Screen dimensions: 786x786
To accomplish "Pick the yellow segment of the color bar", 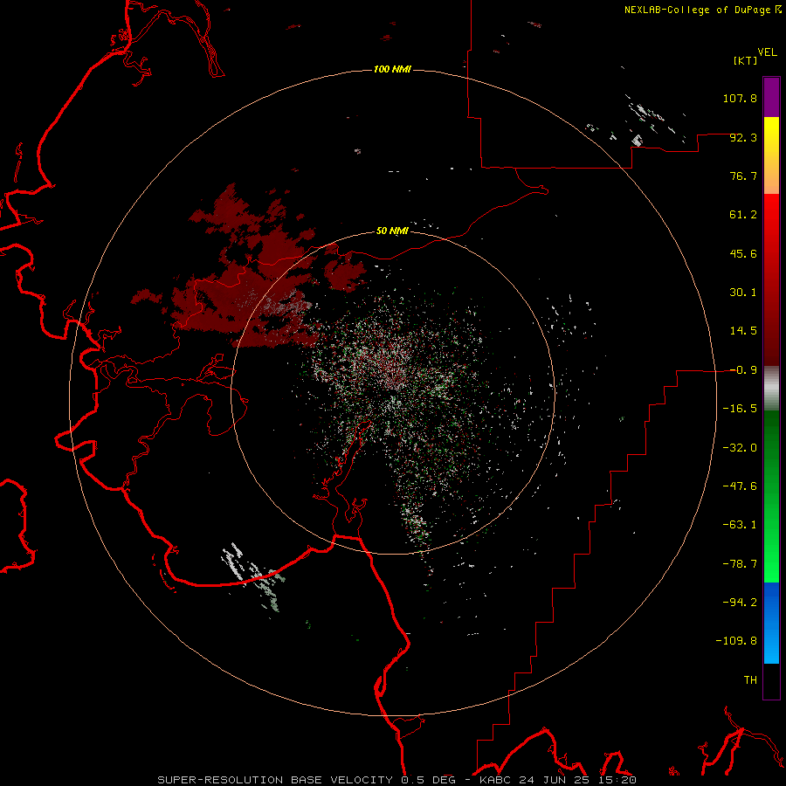I will (771, 135).
